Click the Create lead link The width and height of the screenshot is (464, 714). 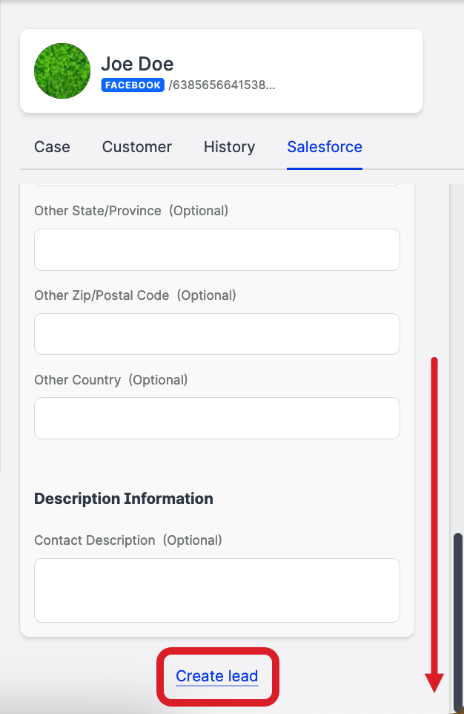[217, 676]
